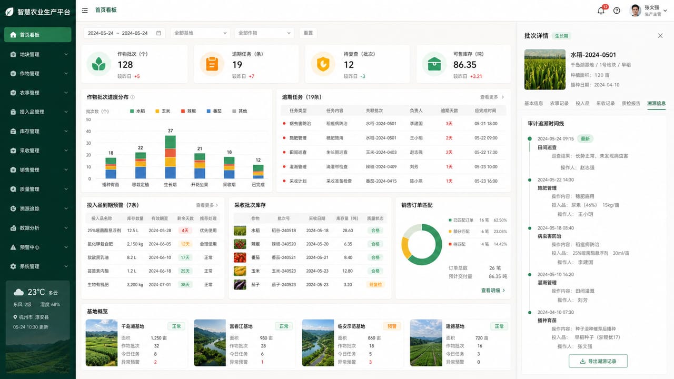The height and width of the screenshot is (379, 674).
Task: Toggle the 玉米 legend in bar chart
Action: [163, 111]
